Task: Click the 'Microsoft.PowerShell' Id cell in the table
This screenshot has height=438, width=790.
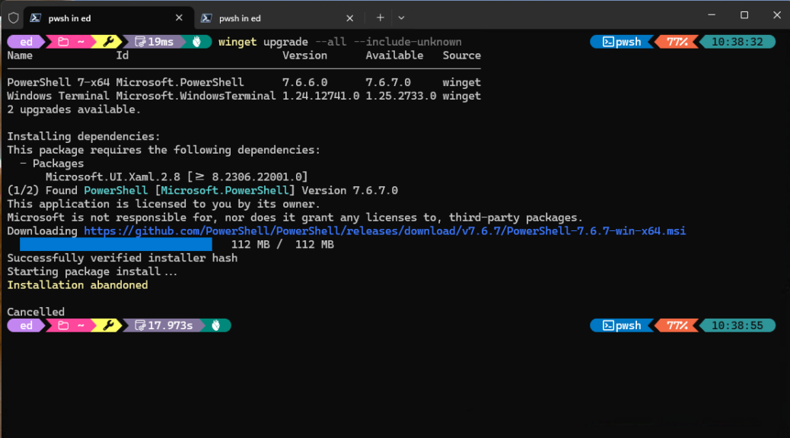Action: coord(180,82)
